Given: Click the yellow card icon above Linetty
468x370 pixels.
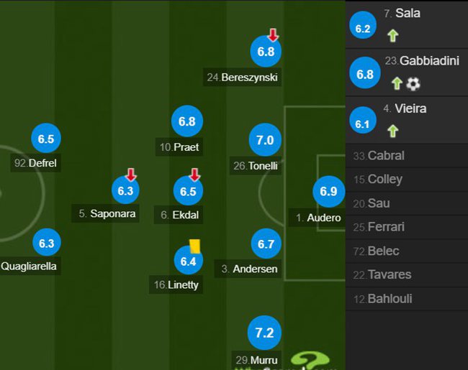Looking at the screenshot, I should pos(194,245).
